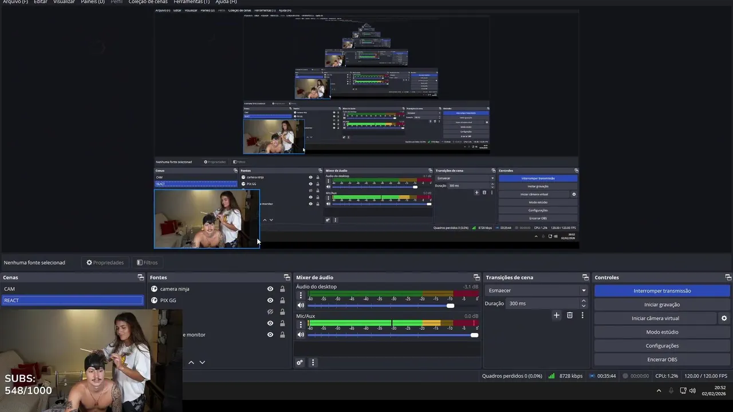The width and height of the screenshot is (733, 412).
Task: Click the large Interromper transmissão button
Action: 662,291
